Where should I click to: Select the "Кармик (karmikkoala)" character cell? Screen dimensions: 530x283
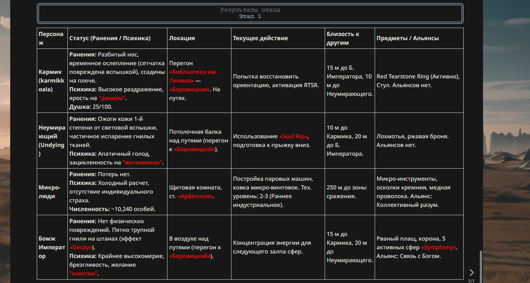click(52, 81)
